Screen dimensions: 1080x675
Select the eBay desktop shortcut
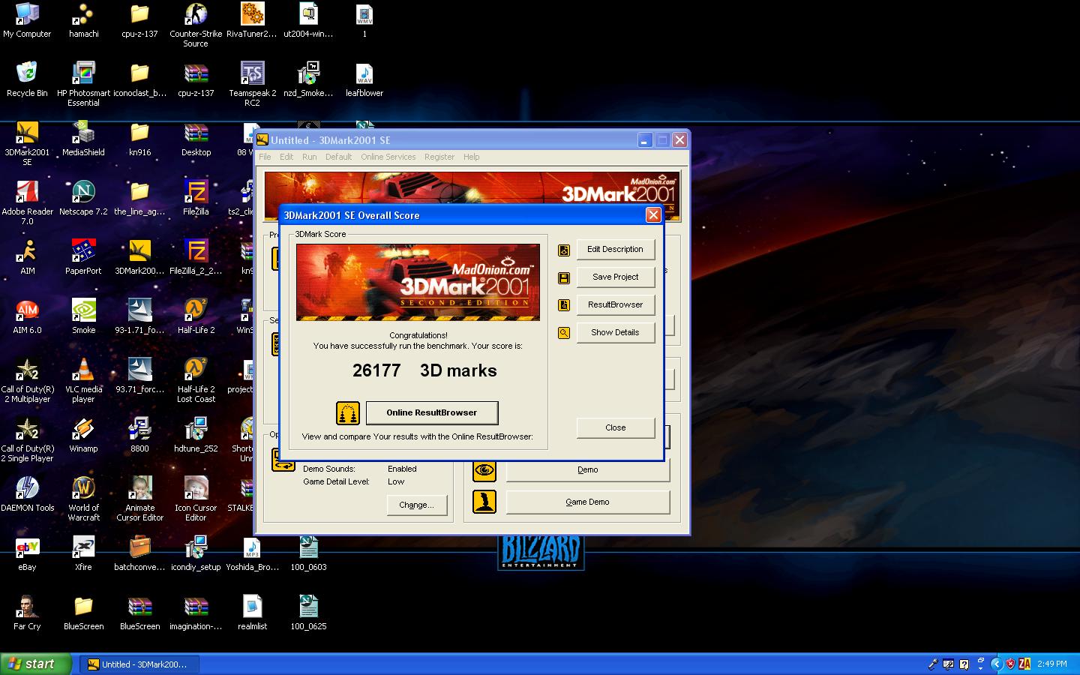pos(27,553)
